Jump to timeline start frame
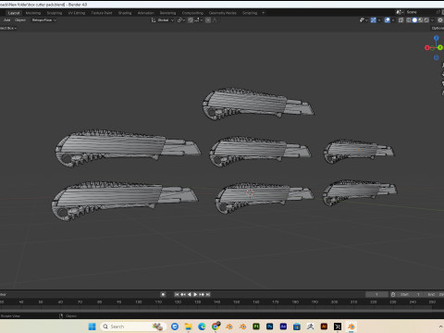The height and width of the screenshot is (333, 444). tap(177, 294)
